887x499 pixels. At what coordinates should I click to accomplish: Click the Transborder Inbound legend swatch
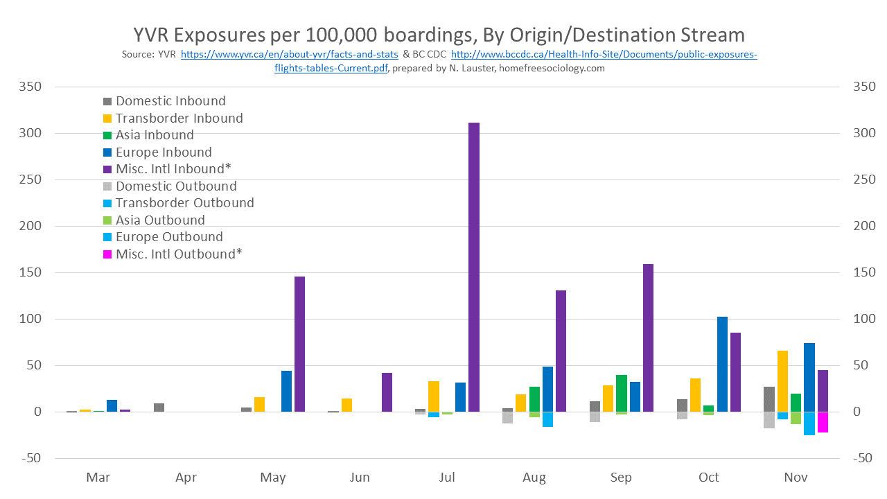coord(107,119)
